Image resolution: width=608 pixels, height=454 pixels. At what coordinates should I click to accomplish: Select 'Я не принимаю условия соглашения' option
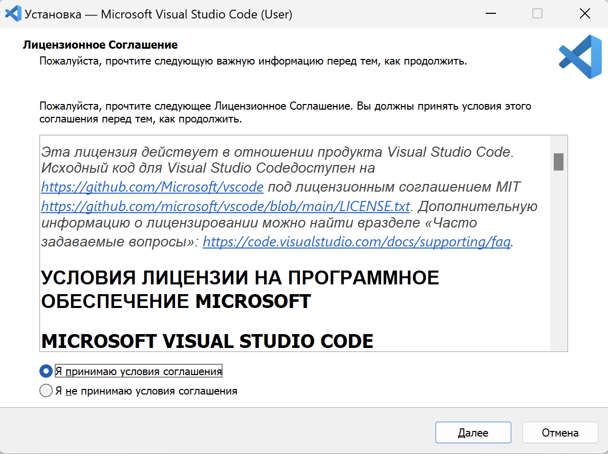coord(46,391)
